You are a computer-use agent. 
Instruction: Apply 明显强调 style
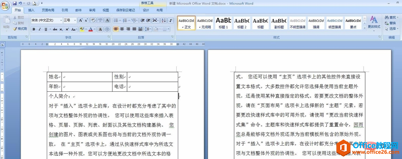click(x=334, y=23)
